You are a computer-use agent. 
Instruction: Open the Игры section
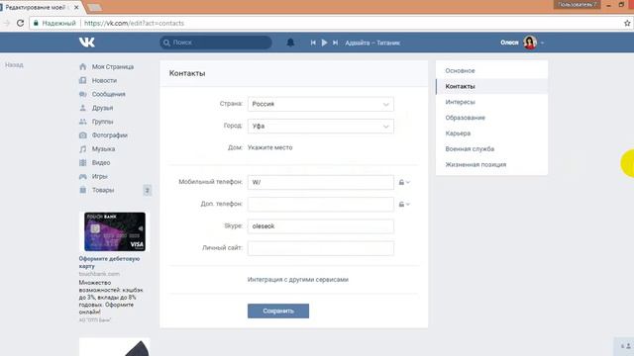[x=99, y=177]
